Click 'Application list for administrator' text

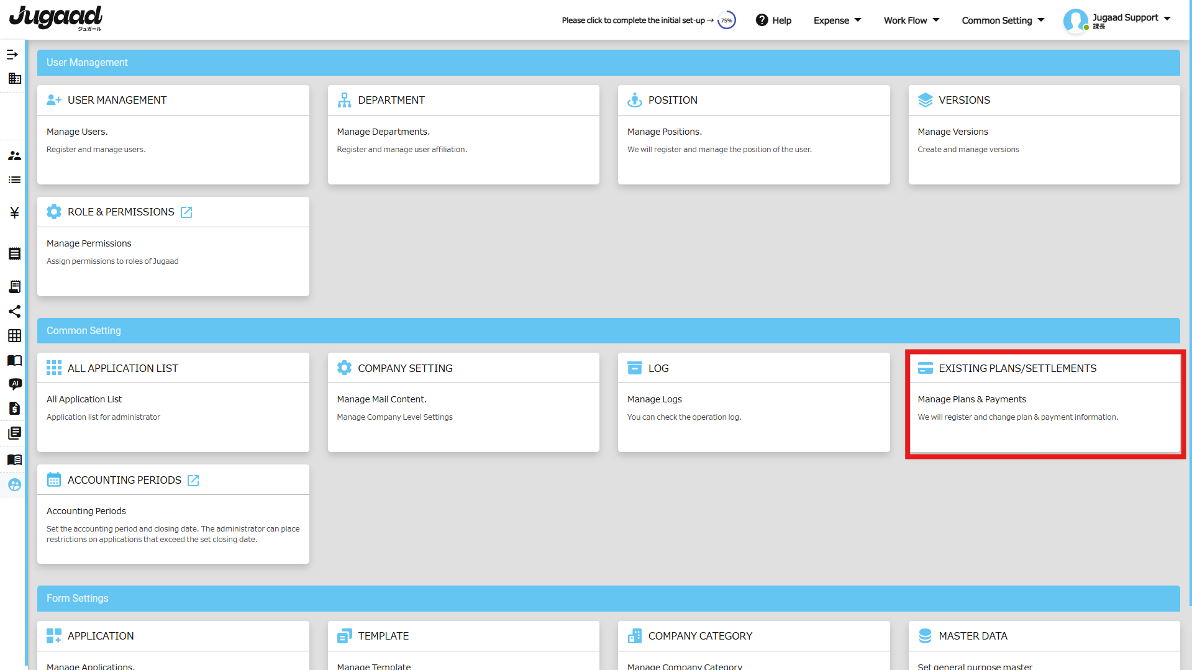103,417
